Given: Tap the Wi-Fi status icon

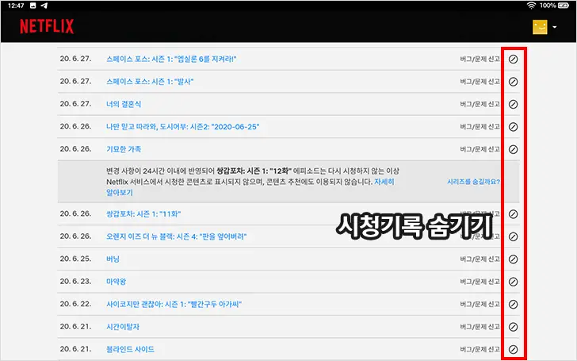Looking at the screenshot, I should click(x=531, y=5).
